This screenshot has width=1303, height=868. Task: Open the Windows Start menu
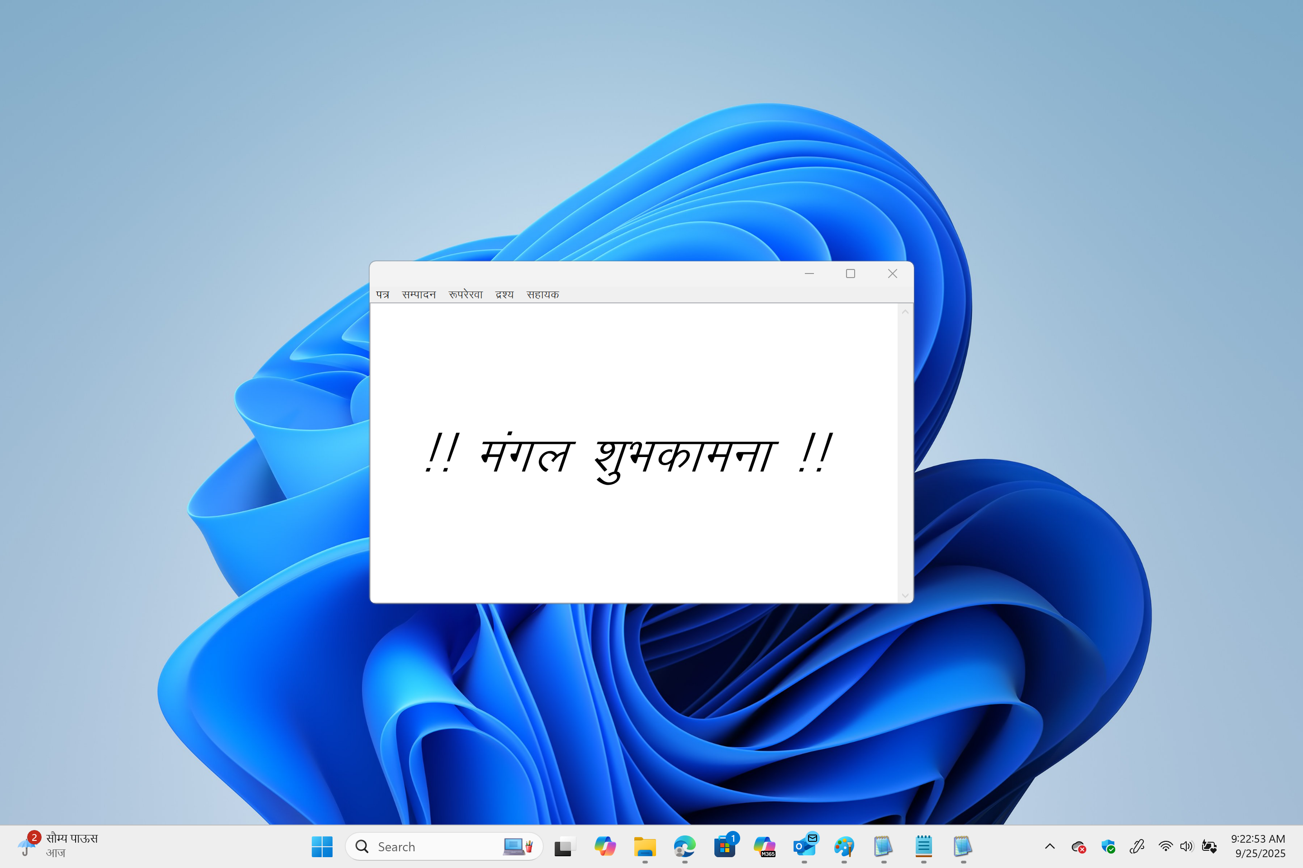(x=322, y=846)
